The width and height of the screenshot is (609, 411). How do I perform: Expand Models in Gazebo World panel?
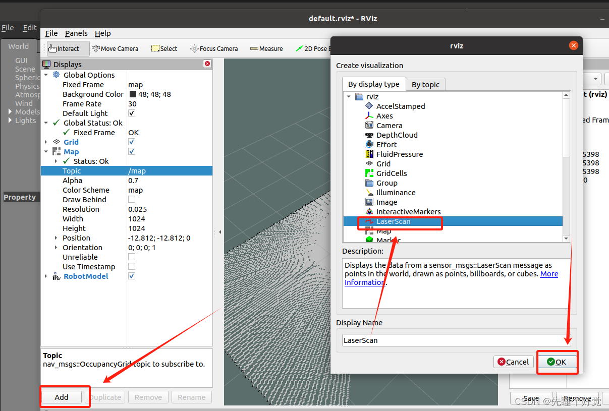(x=10, y=111)
